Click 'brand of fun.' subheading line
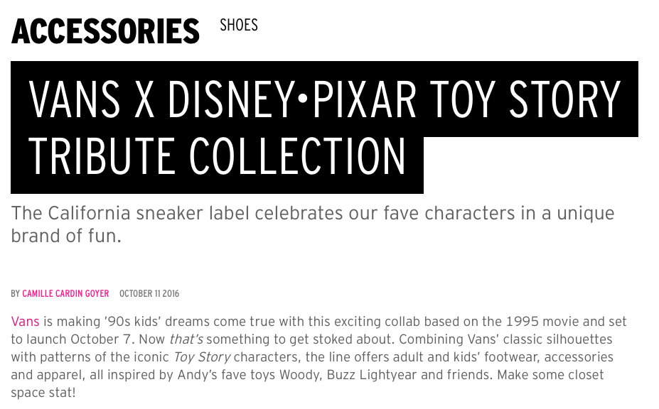 coord(66,236)
